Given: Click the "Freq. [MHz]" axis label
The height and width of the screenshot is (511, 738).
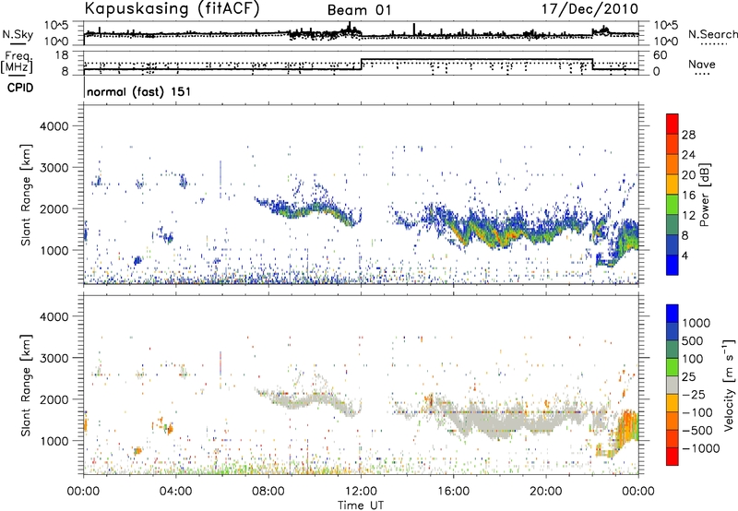Looking at the screenshot, I should 18,62.
